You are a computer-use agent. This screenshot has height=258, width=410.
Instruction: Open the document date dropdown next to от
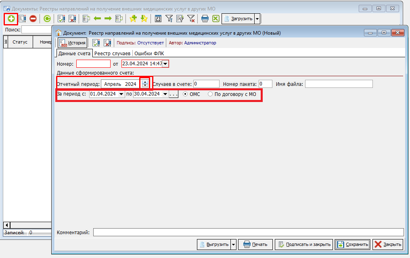click(x=165, y=64)
